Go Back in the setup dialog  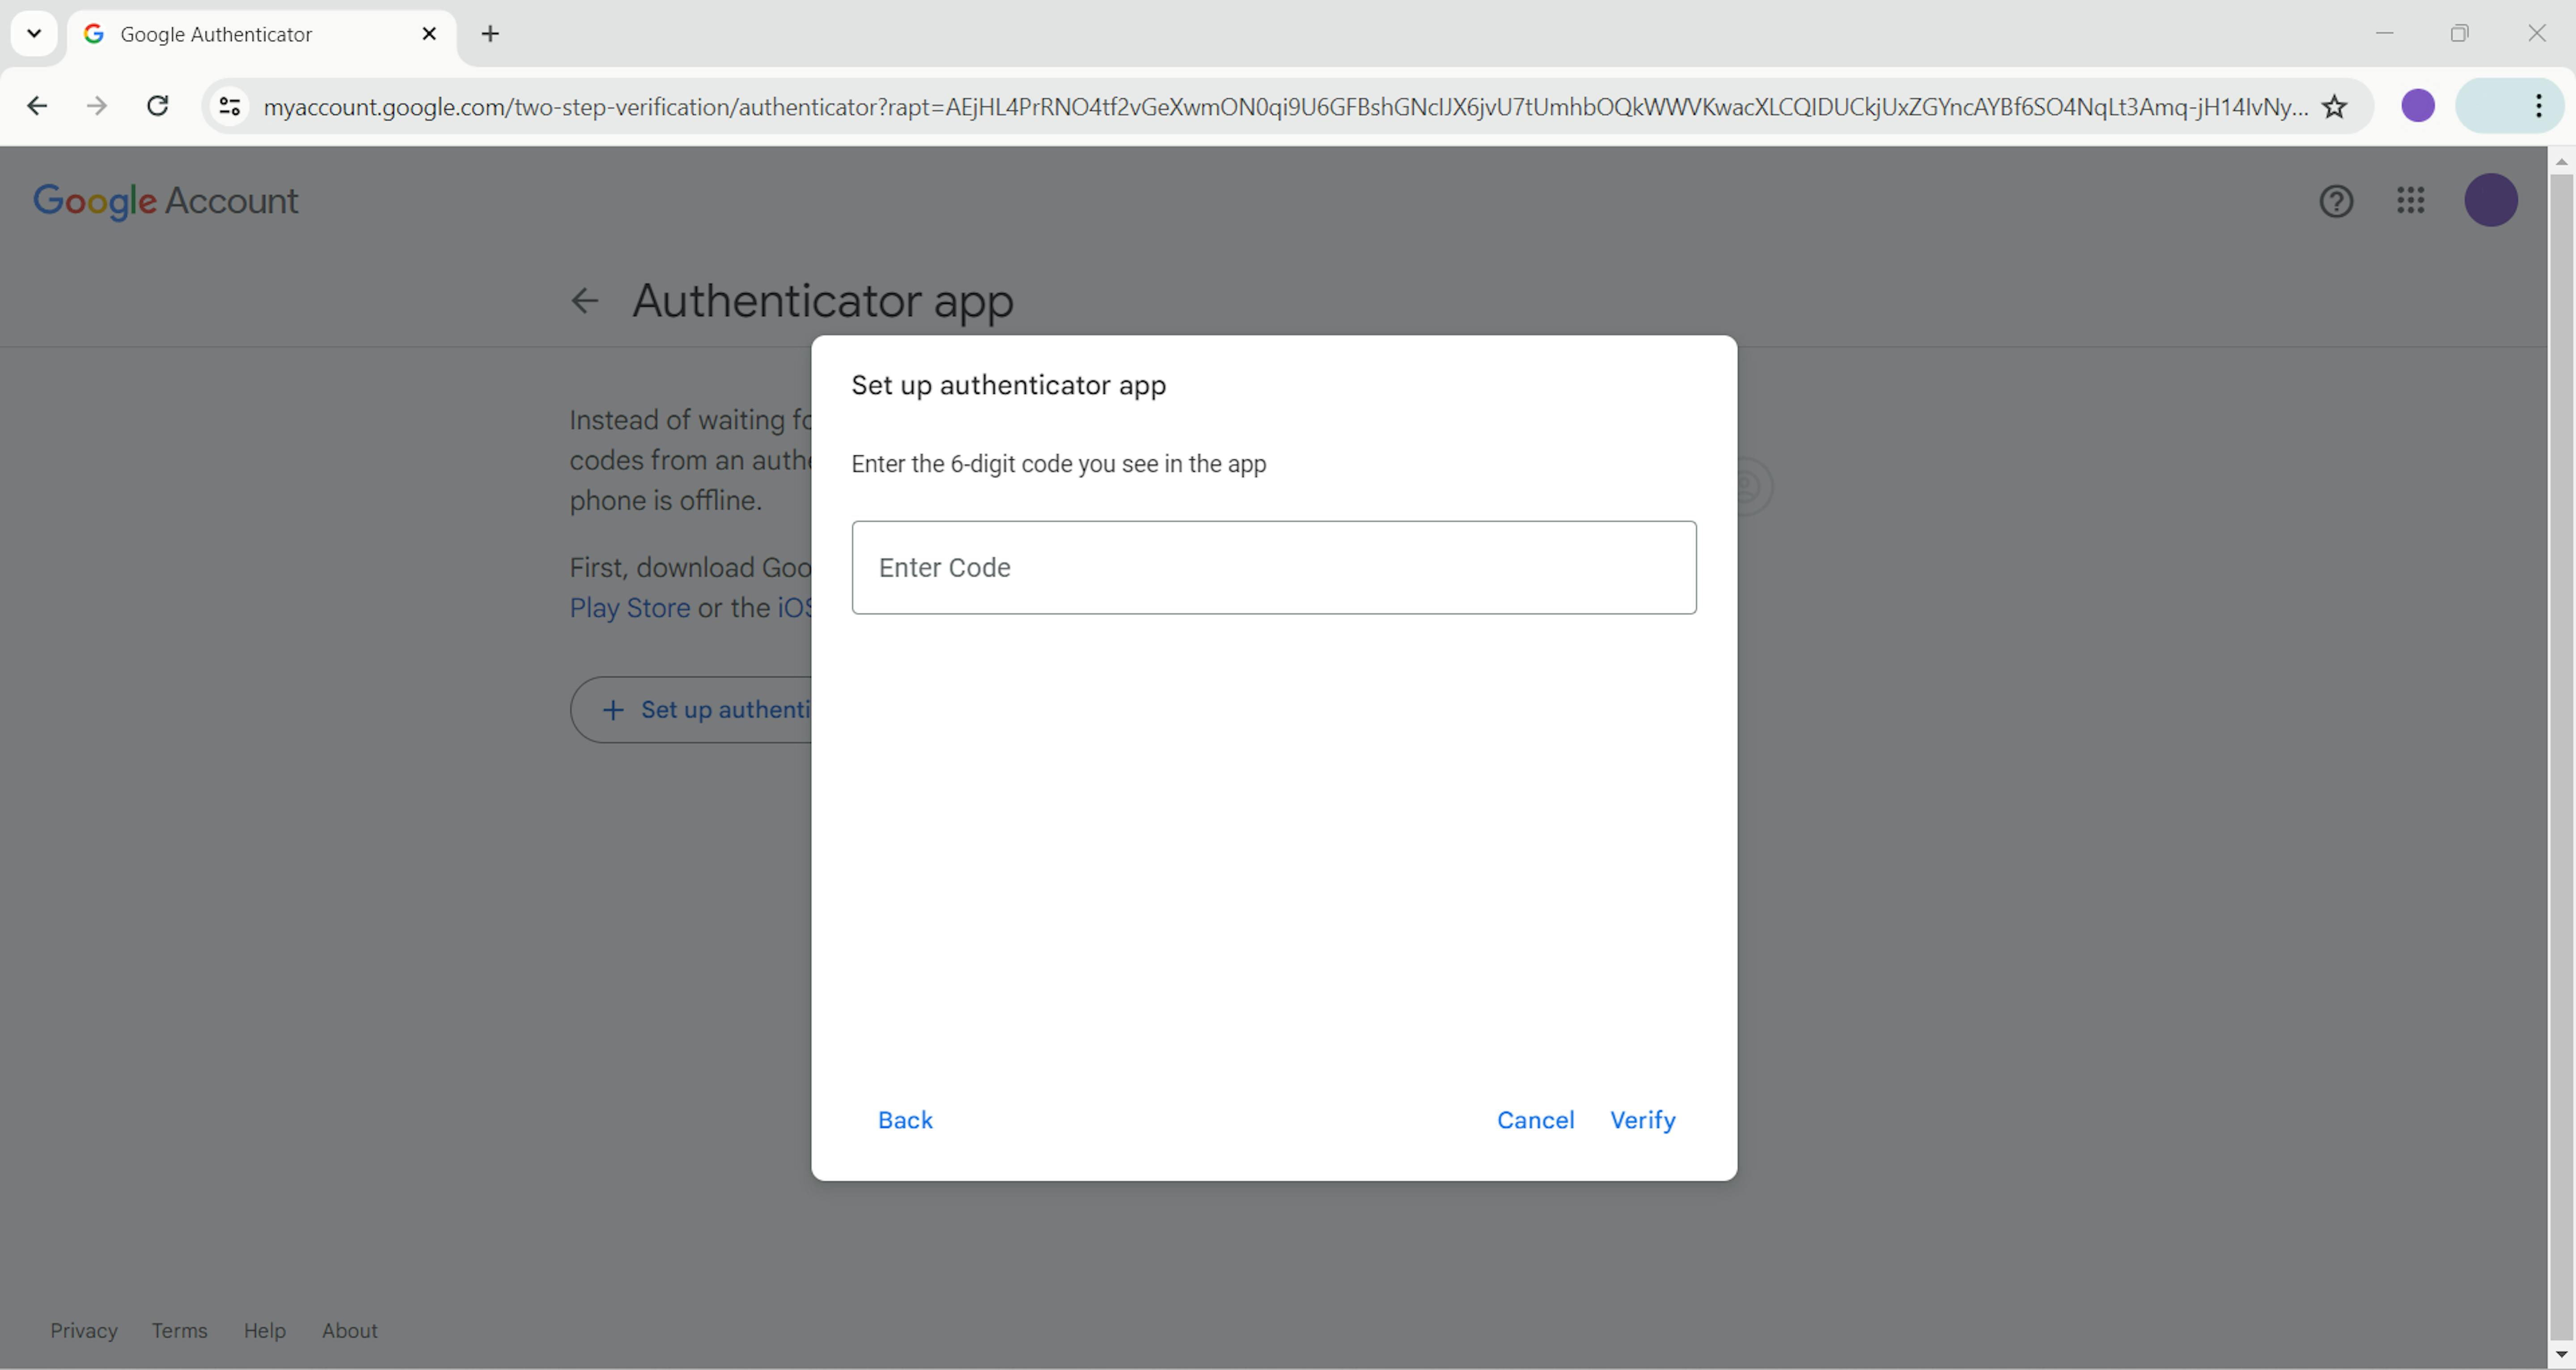(x=905, y=1120)
